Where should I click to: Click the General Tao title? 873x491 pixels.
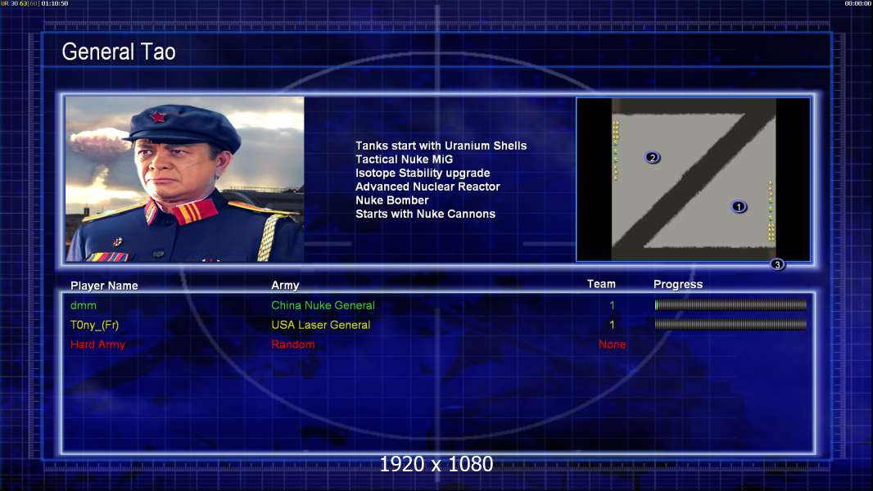(119, 52)
